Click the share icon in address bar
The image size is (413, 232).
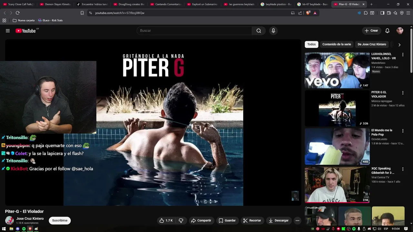[300, 13]
